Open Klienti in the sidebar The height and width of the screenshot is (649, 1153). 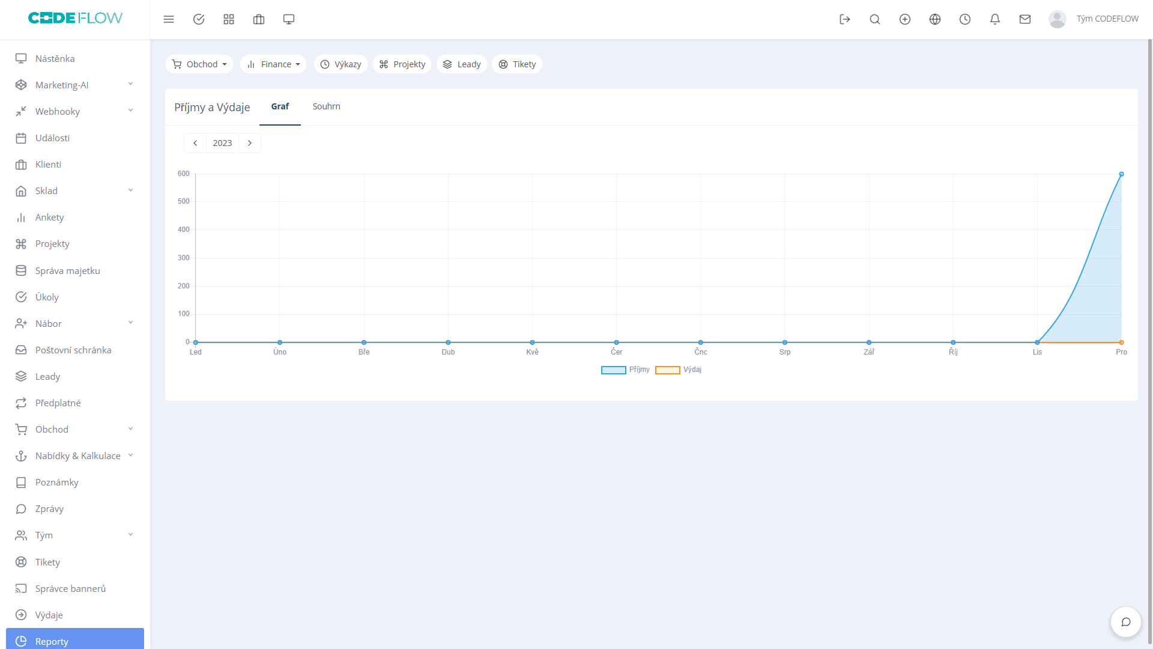click(75, 164)
